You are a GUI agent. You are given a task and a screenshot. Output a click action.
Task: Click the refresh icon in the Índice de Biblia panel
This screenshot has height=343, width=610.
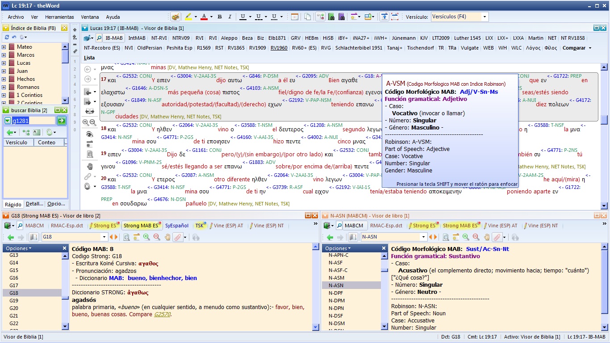[7, 37]
